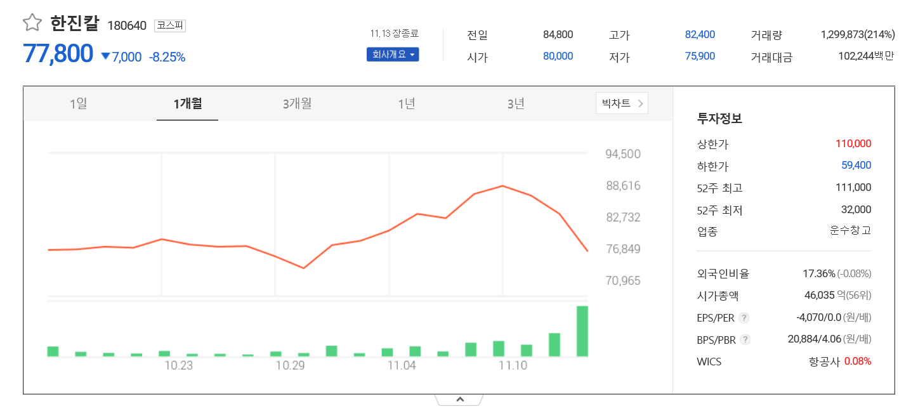The width and height of the screenshot is (918, 418).
Task: Click the 82,732 price axis label
Action: point(623,218)
